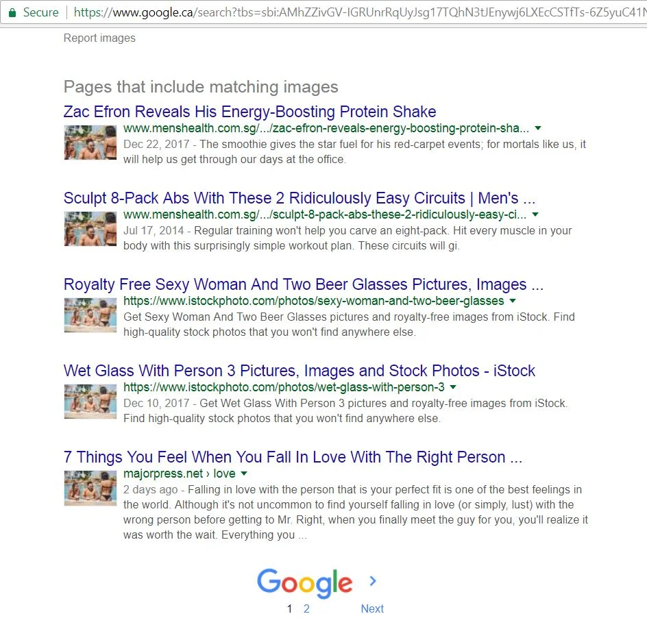Click thumbnail of majorpress.net love result
This screenshot has height=627, width=647.
(90, 488)
